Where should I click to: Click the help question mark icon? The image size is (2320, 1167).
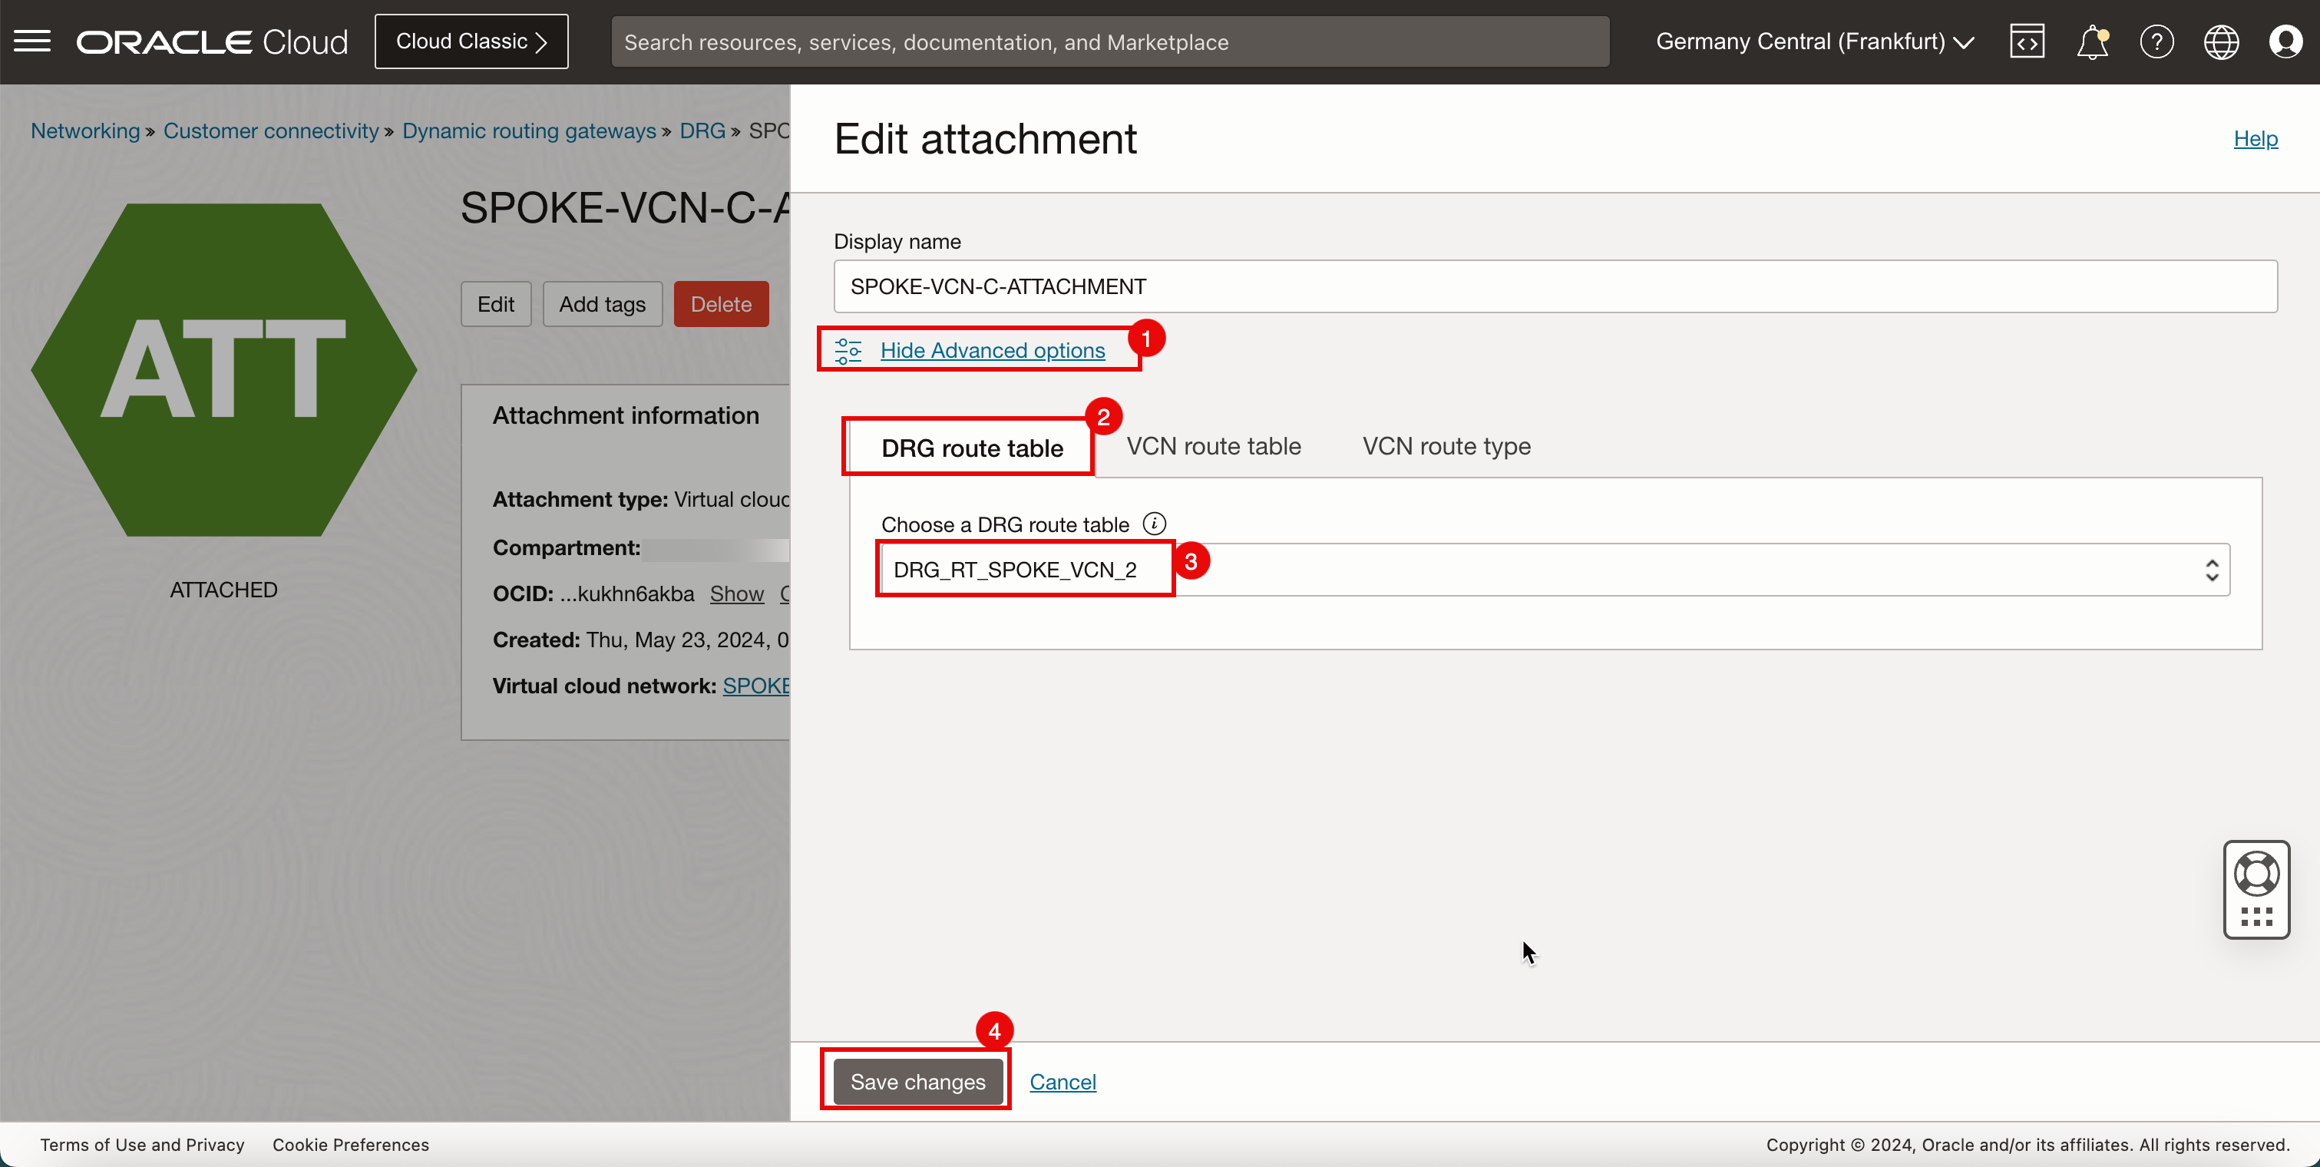[2155, 41]
